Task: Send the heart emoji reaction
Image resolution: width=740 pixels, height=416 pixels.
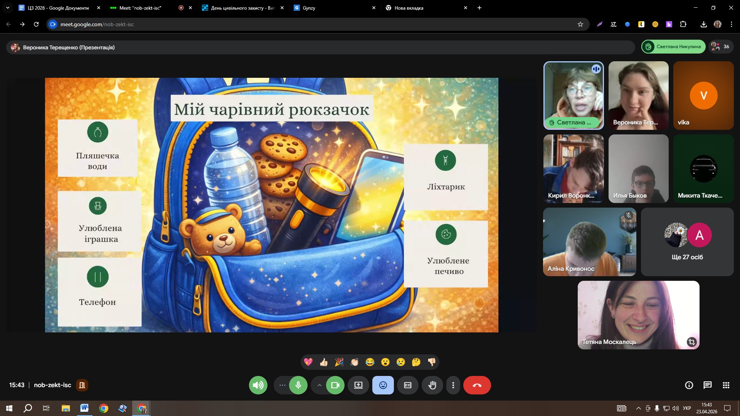Action: tap(308, 362)
